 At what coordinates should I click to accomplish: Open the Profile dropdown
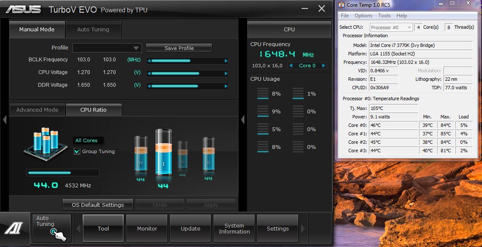(107, 48)
